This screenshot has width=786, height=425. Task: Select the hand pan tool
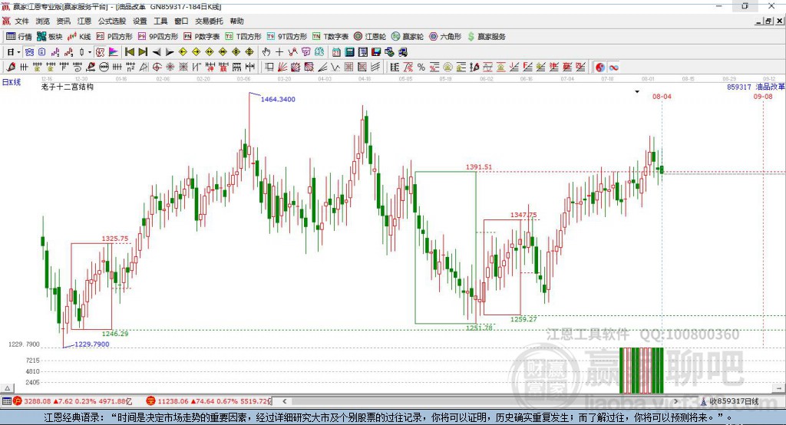click(x=266, y=52)
